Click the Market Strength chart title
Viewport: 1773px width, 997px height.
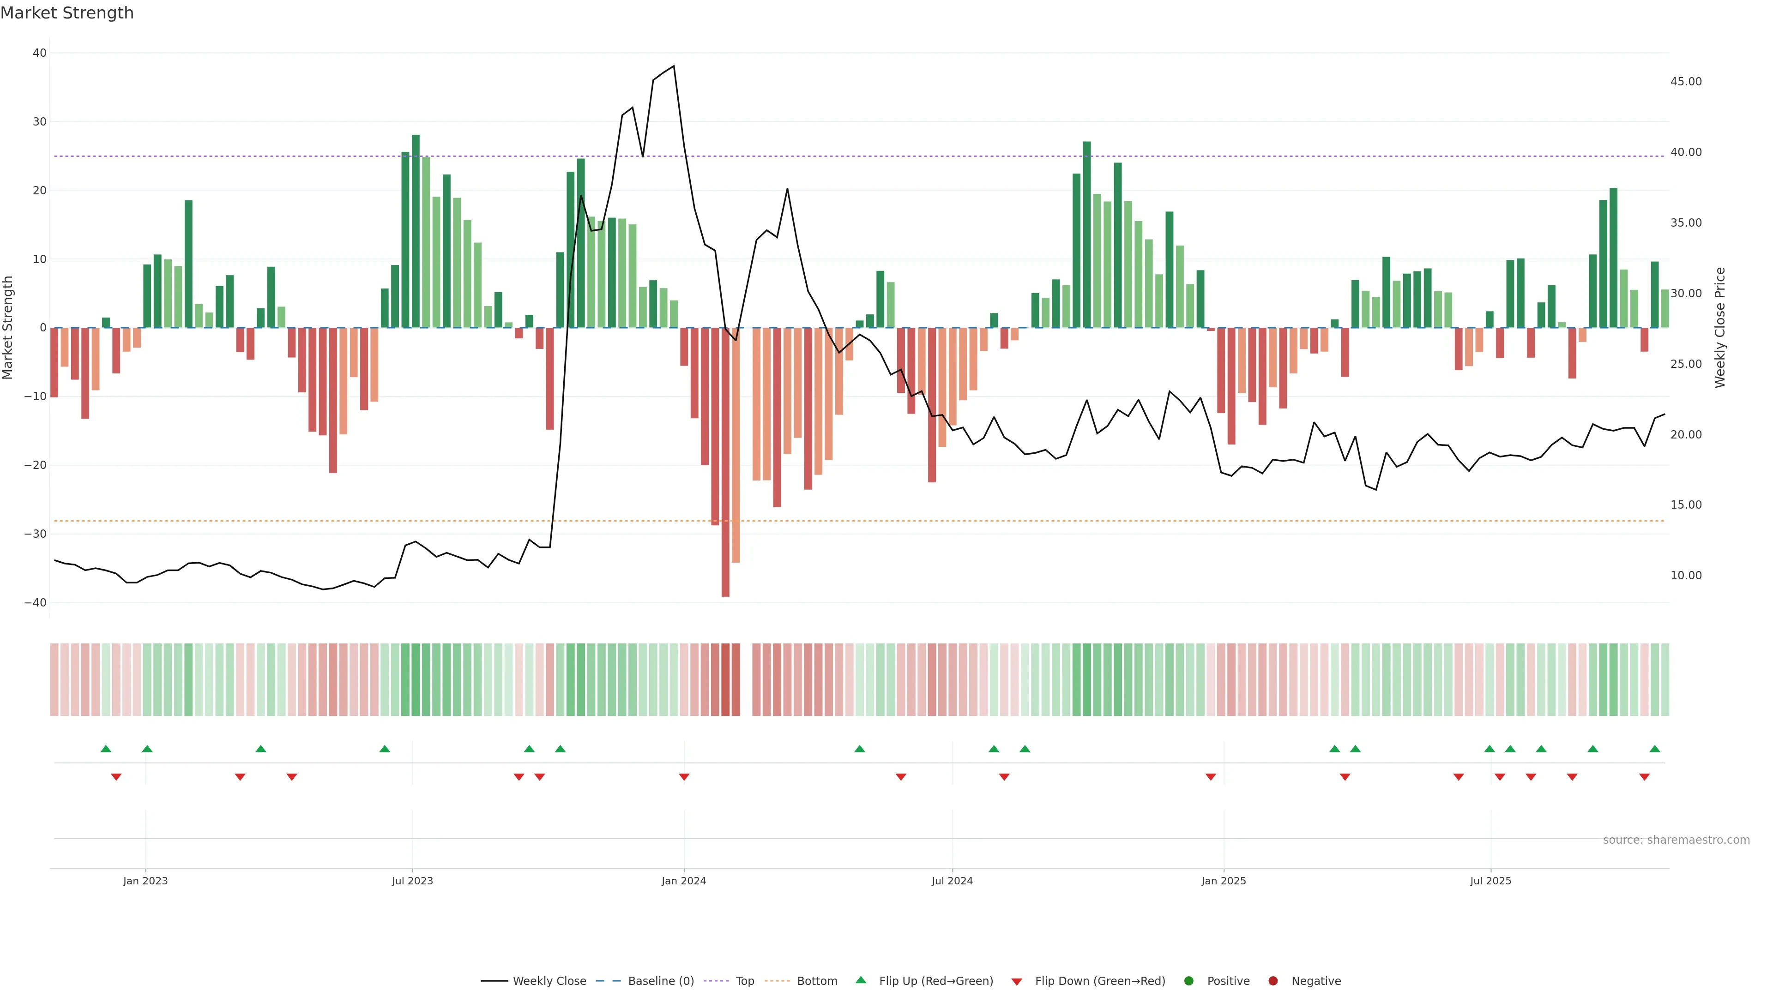pyautogui.click(x=67, y=13)
